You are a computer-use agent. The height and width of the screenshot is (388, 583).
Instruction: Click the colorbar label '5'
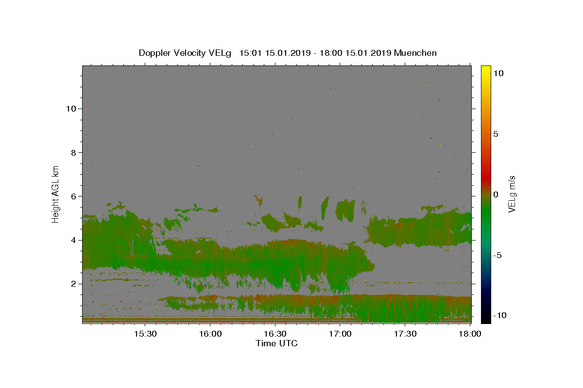(x=496, y=134)
